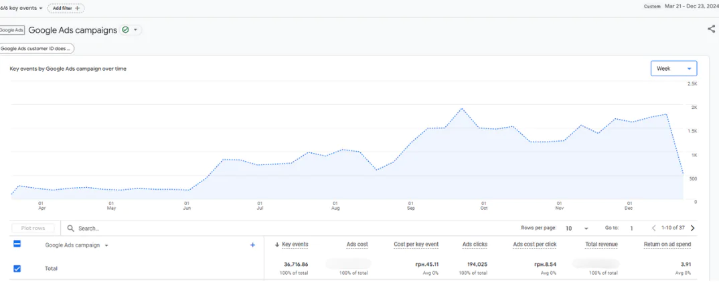Toggle the select-all header checkbox
The image size is (719, 282).
click(17, 245)
